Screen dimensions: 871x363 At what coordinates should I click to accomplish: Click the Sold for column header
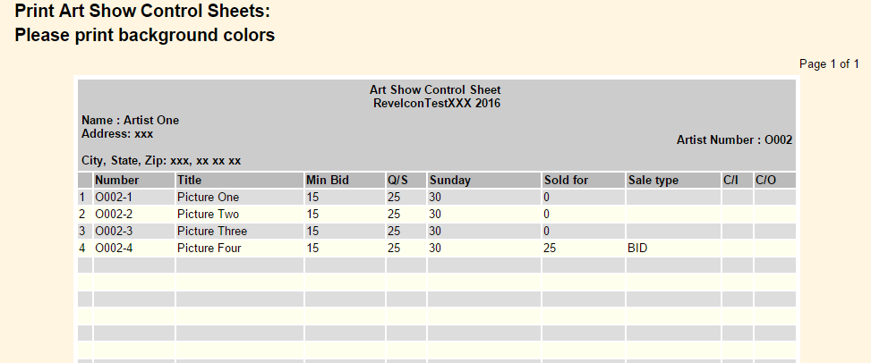pos(584,181)
